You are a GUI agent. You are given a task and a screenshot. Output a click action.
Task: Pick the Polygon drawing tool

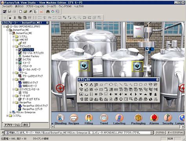[126, 85]
